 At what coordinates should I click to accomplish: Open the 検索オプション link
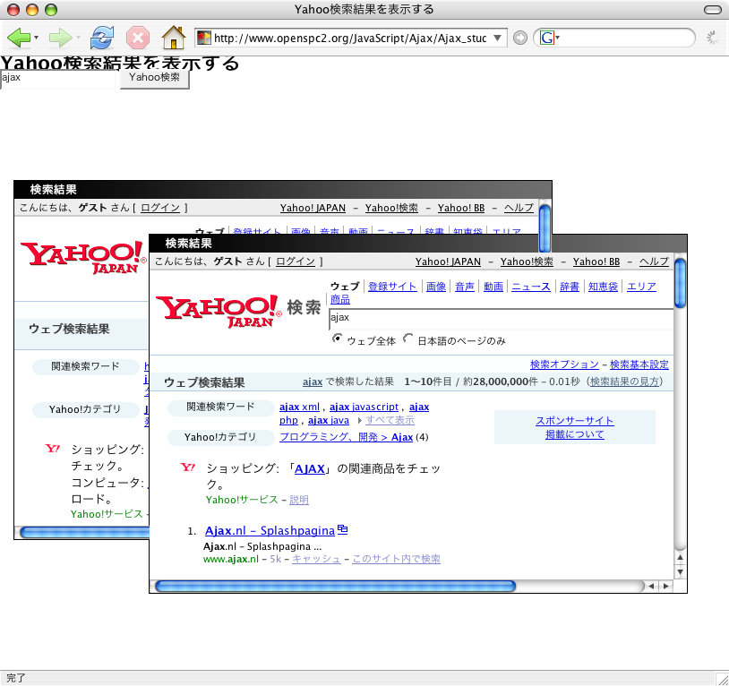(x=564, y=364)
